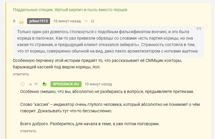
Task: Open prbox1913 user profile
Action: [x=38, y=21]
